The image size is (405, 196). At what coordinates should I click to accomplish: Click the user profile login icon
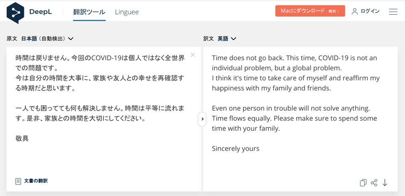(355, 11)
